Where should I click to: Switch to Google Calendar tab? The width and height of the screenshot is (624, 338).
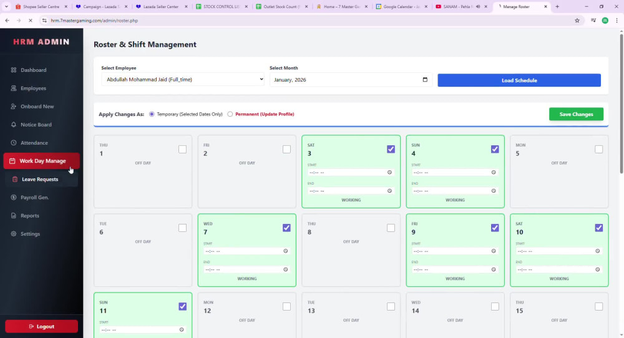click(402, 7)
